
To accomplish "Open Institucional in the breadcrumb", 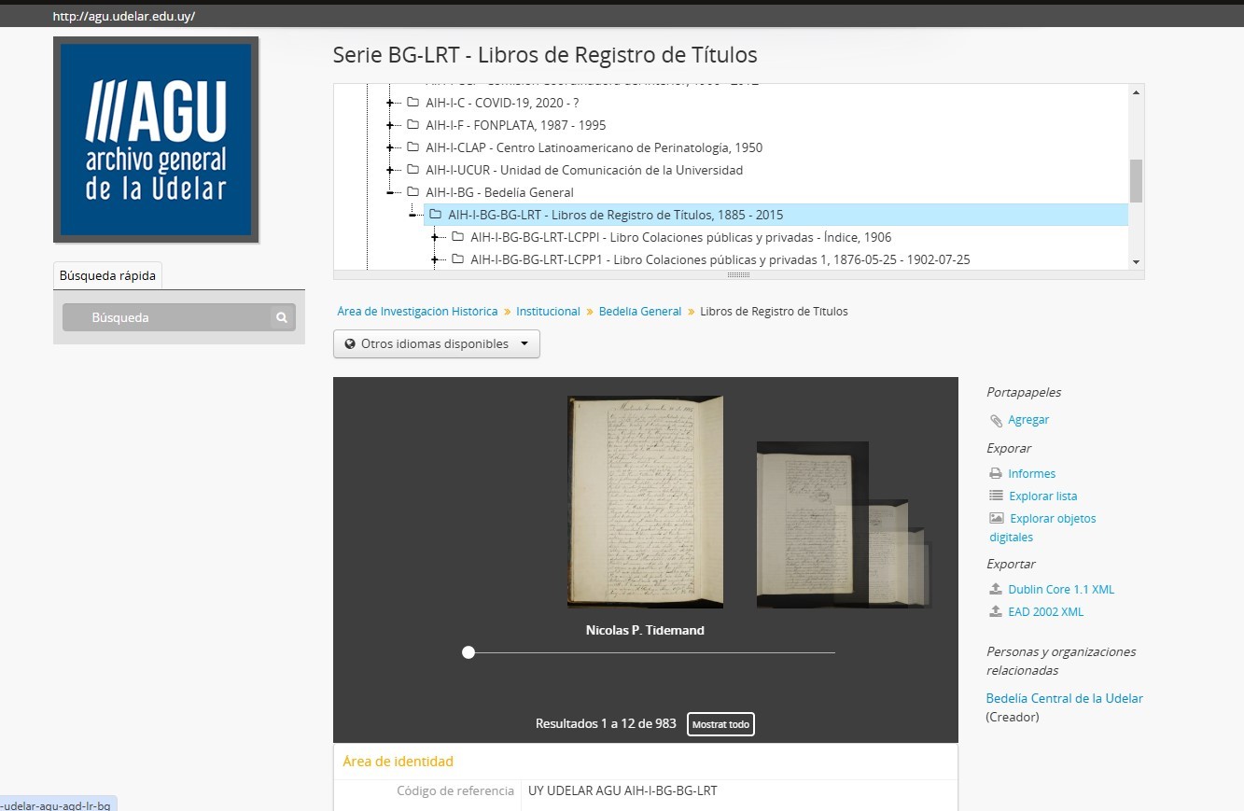I will (x=548, y=312).
